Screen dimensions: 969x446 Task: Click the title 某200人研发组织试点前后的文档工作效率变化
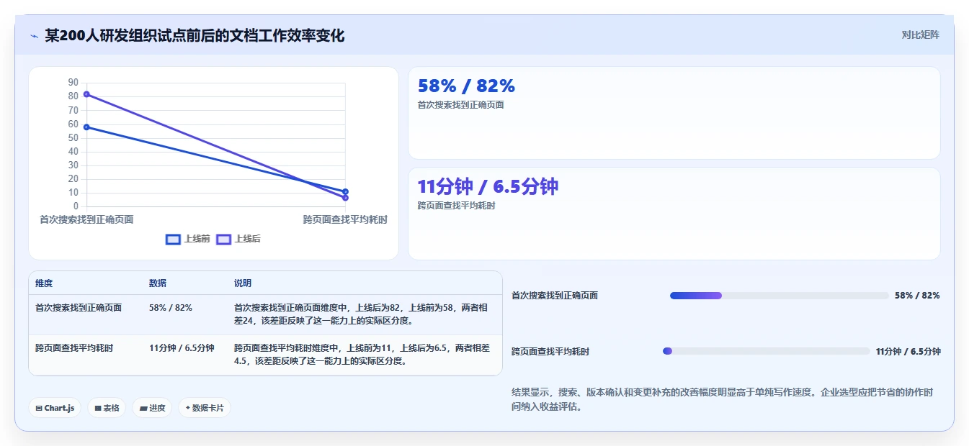click(x=195, y=35)
